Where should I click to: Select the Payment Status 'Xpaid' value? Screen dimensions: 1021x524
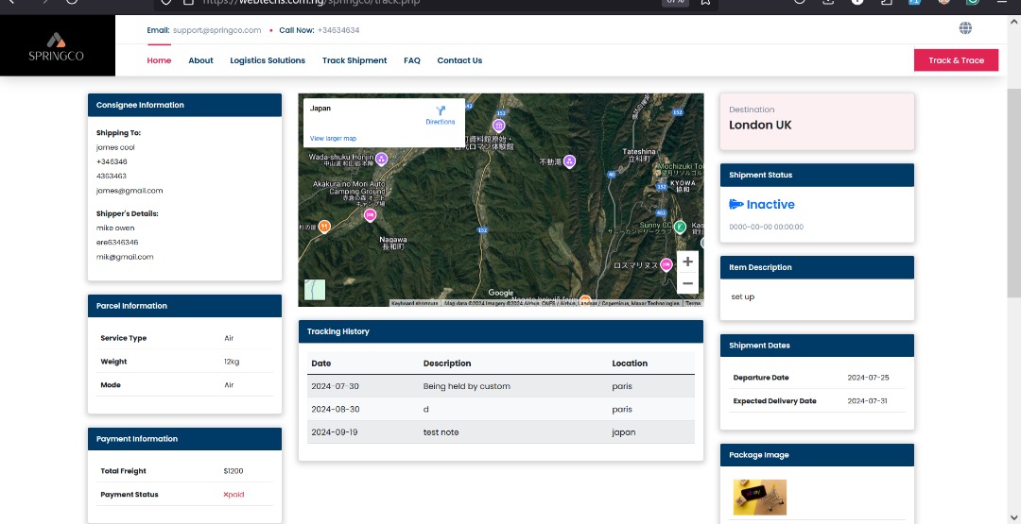coord(234,494)
